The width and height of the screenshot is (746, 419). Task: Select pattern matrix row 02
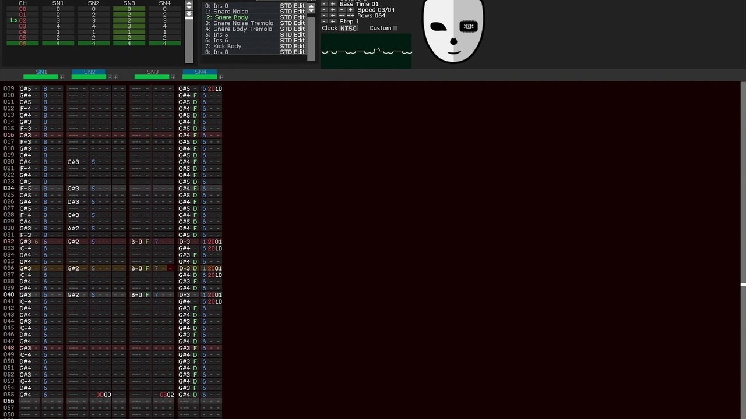coord(22,20)
